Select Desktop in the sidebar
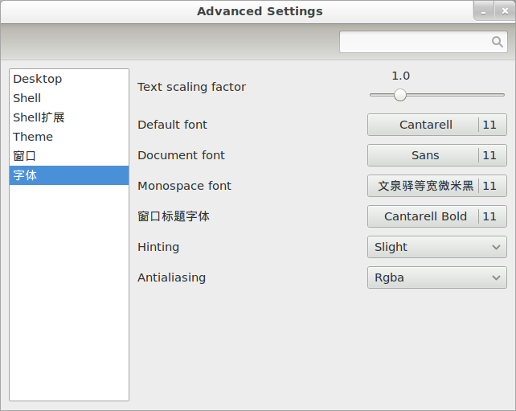 coord(38,79)
